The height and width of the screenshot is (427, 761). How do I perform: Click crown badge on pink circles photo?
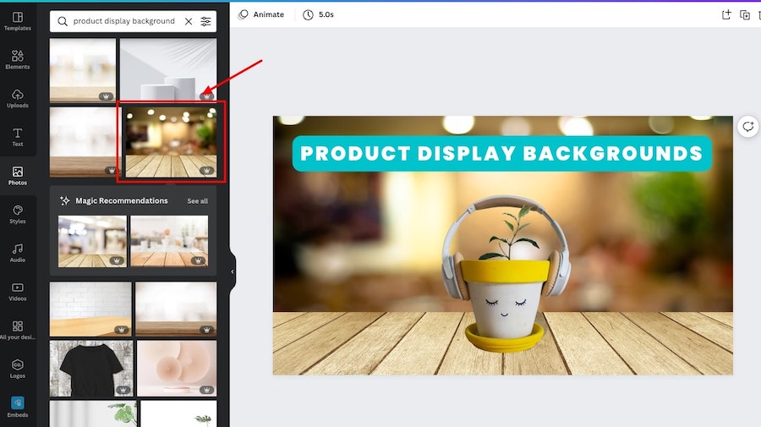[x=206, y=390]
